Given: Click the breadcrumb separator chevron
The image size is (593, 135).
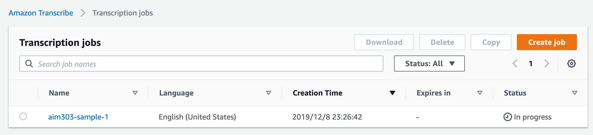Looking at the screenshot, I should (x=83, y=13).
